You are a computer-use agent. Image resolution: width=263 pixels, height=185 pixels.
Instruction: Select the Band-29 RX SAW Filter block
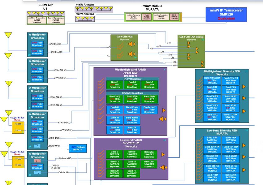pyautogui.click(x=231, y=168)
